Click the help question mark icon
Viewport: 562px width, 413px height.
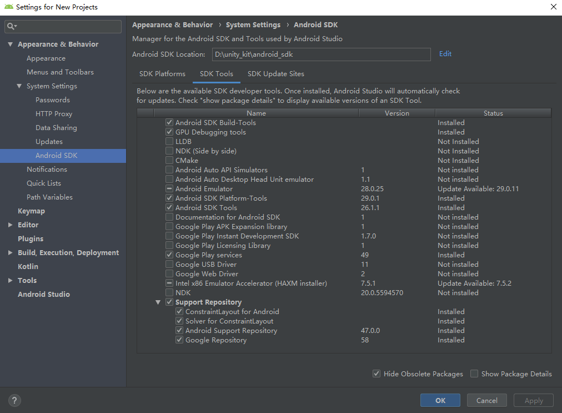[x=14, y=400]
